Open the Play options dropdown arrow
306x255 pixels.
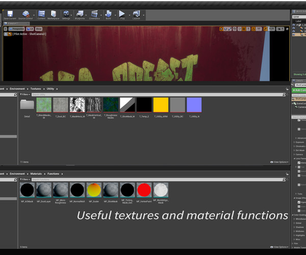pos(130,15)
